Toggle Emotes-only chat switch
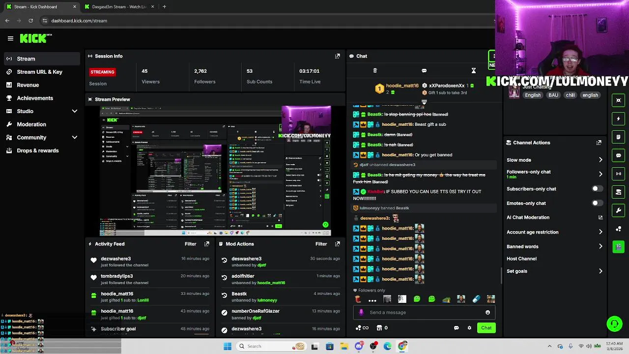This screenshot has width=629, height=354. tap(597, 203)
